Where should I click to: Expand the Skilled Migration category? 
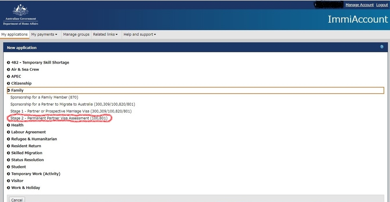(25, 153)
